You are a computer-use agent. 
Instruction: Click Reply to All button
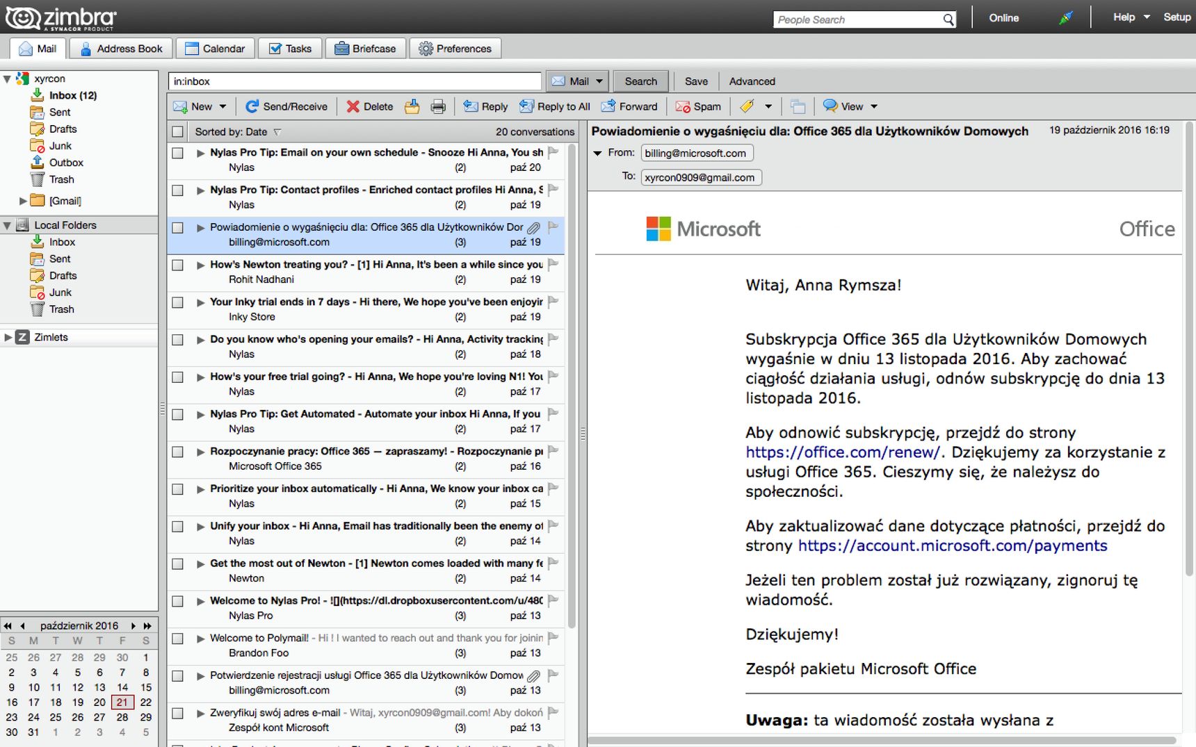point(555,106)
